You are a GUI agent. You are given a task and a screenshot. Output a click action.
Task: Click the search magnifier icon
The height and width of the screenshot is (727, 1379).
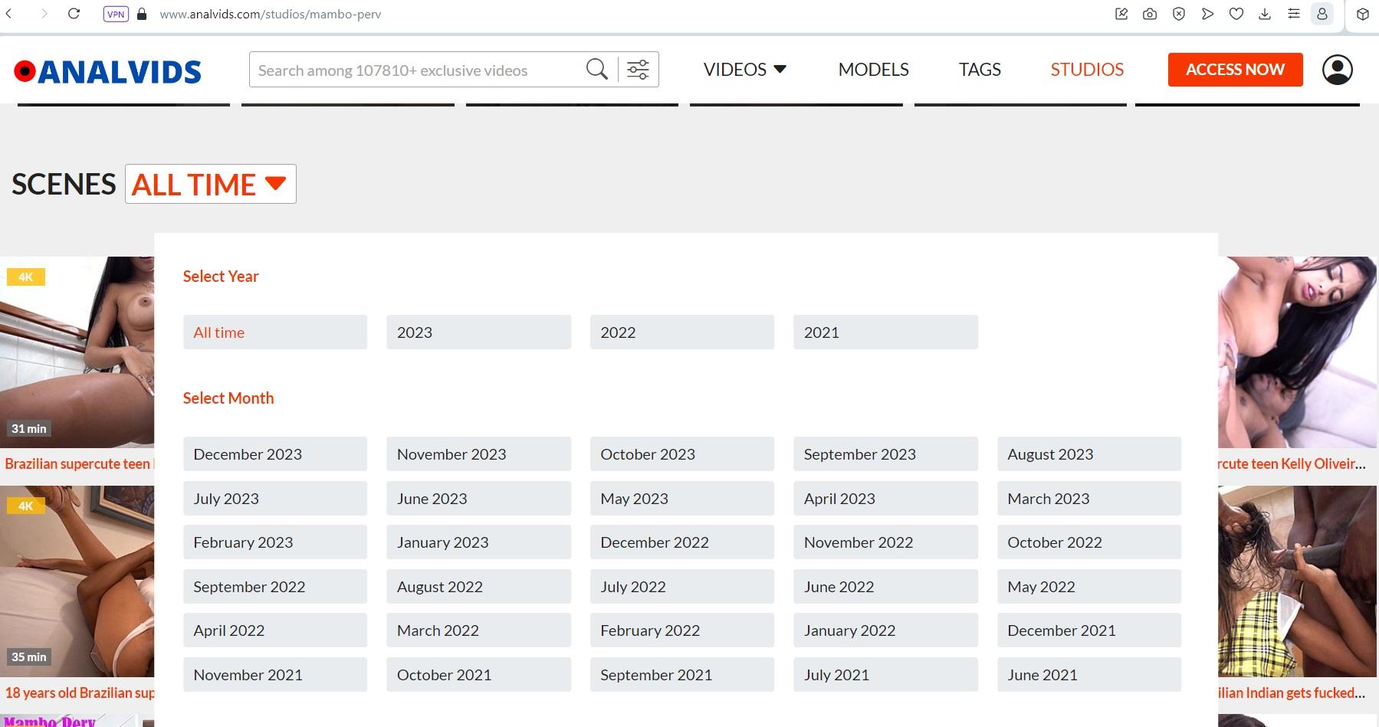click(x=596, y=70)
